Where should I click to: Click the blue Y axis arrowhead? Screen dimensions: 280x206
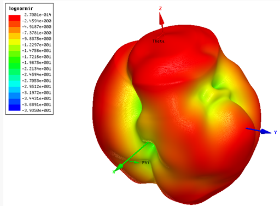point(266,131)
